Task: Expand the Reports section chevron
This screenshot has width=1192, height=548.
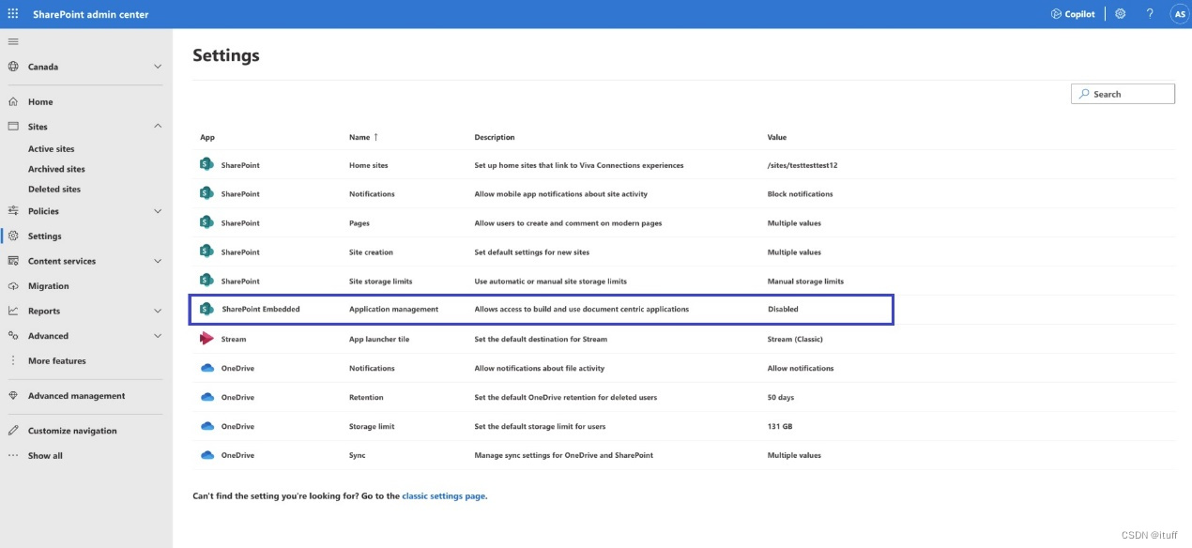Action: point(158,311)
